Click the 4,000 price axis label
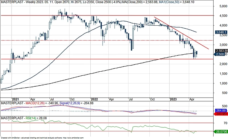 click(223, 25)
